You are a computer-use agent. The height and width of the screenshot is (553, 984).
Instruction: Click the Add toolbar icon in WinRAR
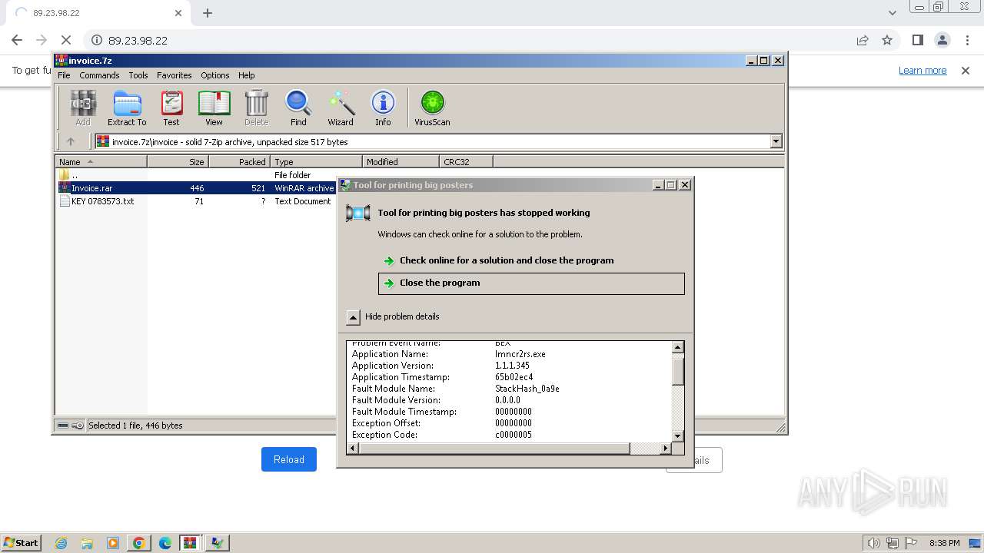[83, 108]
